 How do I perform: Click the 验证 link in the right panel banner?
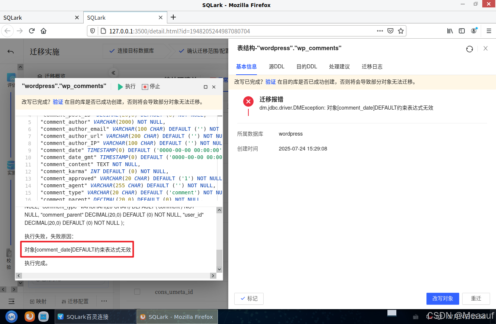point(271,82)
